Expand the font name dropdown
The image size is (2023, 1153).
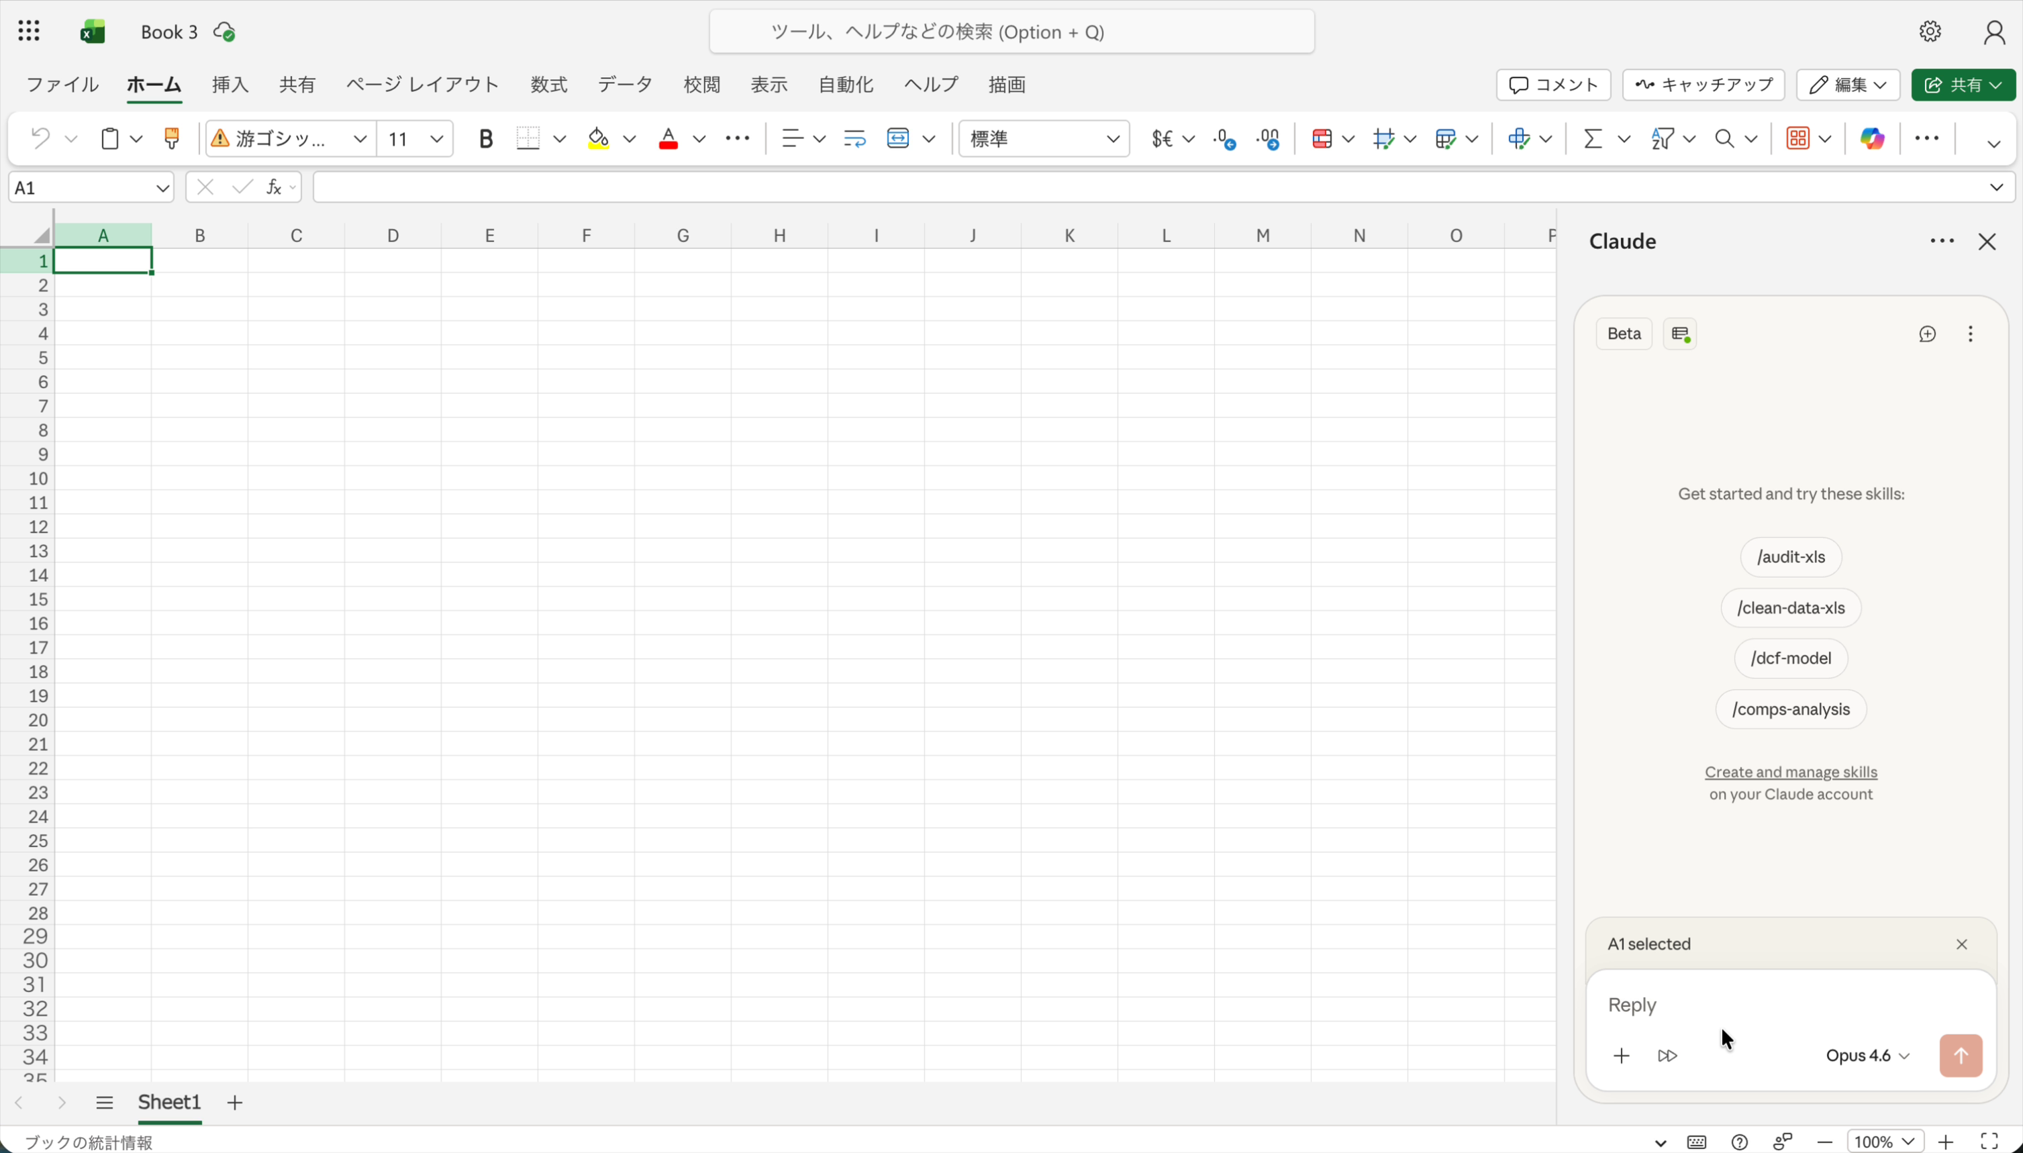click(x=360, y=138)
